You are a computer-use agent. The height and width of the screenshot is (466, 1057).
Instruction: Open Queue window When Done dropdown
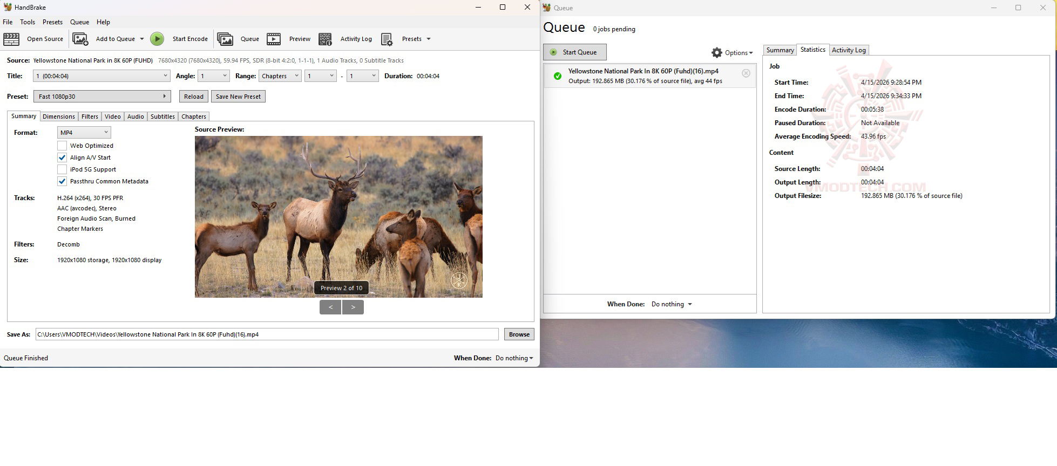tap(672, 304)
